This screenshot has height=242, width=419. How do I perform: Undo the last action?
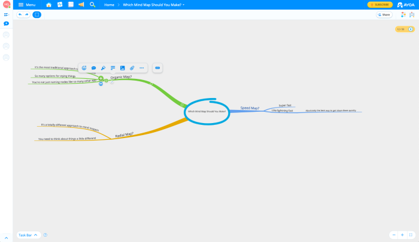pyautogui.click(x=20, y=14)
